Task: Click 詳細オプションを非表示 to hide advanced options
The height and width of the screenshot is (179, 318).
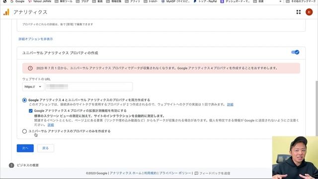Action: click(x=36, y=39)
